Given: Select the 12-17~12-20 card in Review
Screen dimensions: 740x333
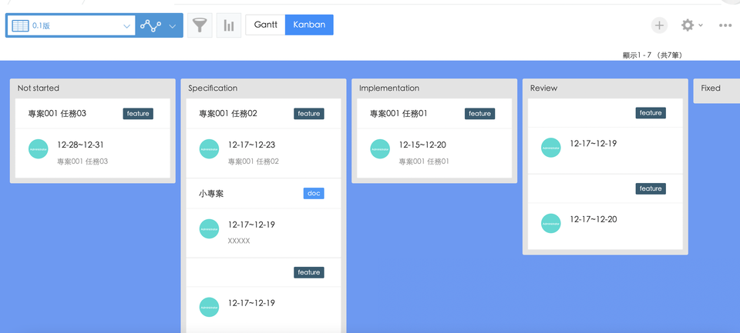Looking at the screenshot, I should click(x=593, y=219).
